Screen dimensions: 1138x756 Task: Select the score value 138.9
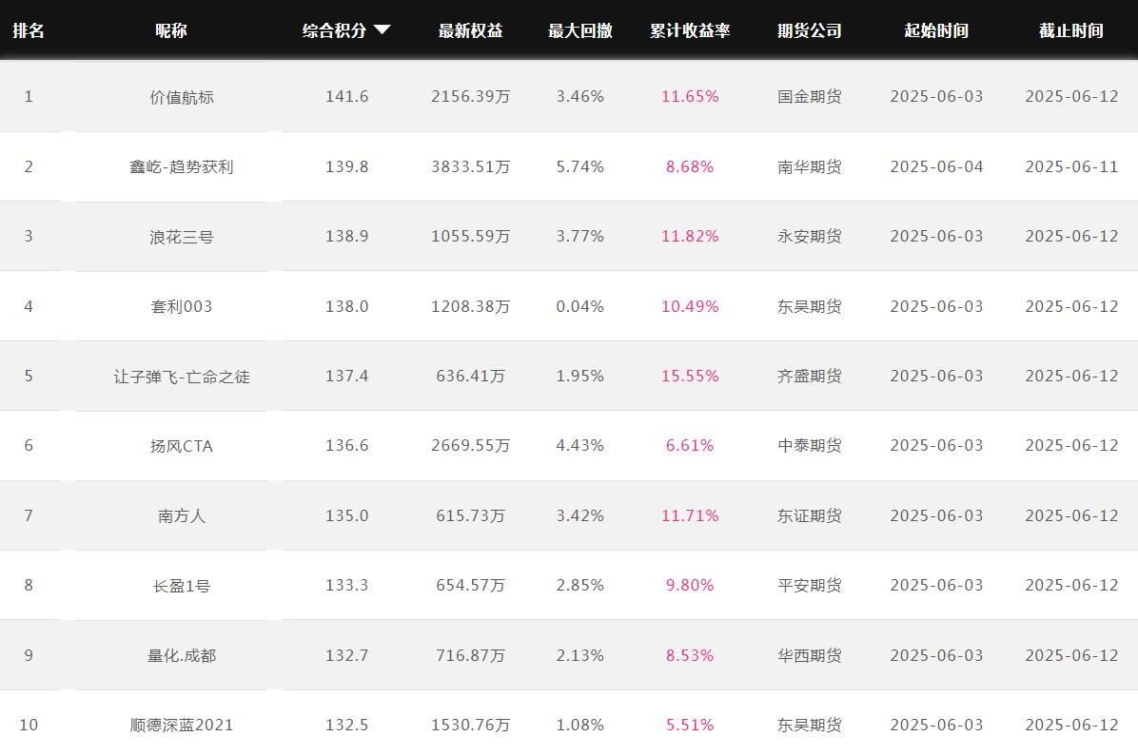click(x=347, y=237)
